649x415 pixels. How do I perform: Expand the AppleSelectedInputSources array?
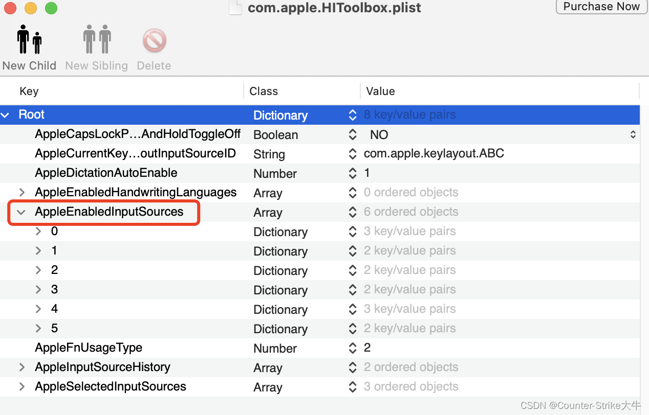click(x=21, y=387)
